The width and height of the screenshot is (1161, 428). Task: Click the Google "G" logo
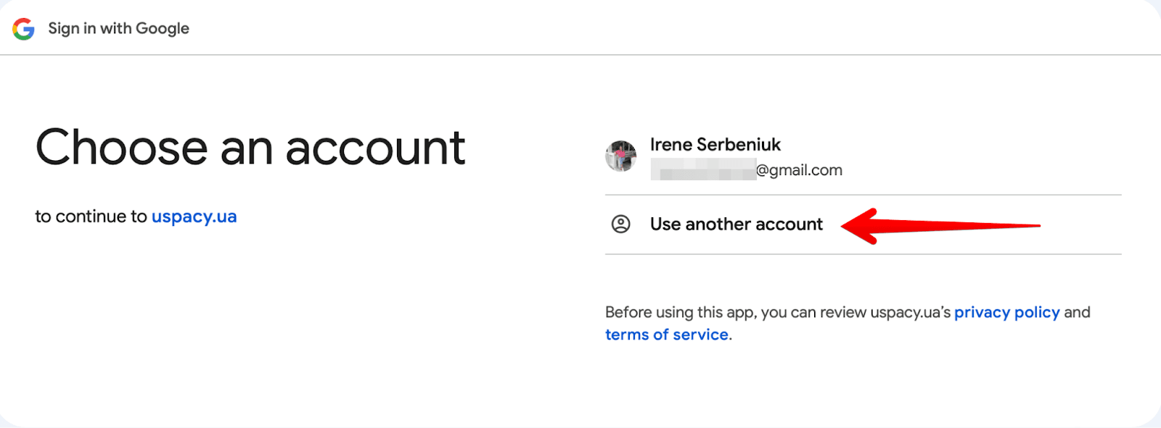(23, 29)
